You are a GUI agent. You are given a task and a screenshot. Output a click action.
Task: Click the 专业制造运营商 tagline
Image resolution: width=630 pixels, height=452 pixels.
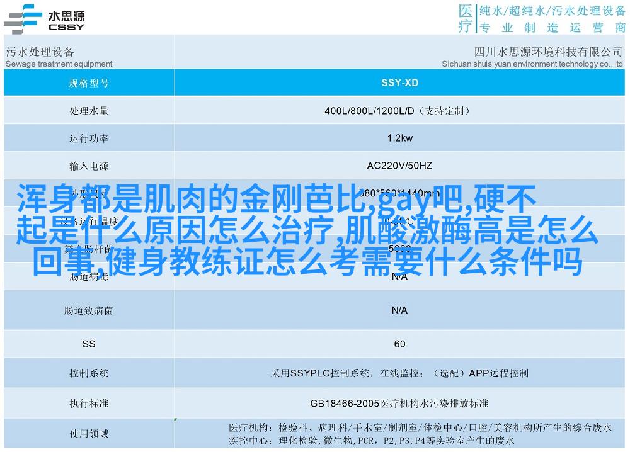click(552, 28)
